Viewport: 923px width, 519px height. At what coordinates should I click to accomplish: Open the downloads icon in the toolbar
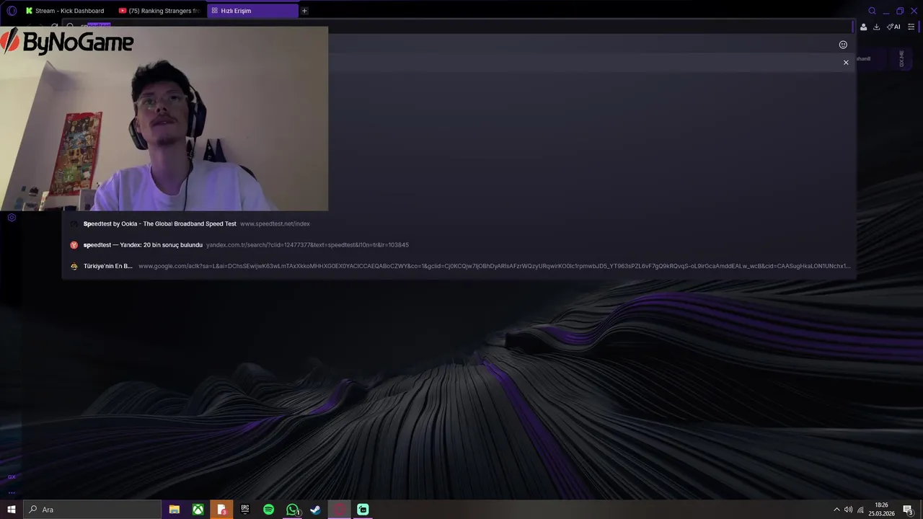point(876,27)
